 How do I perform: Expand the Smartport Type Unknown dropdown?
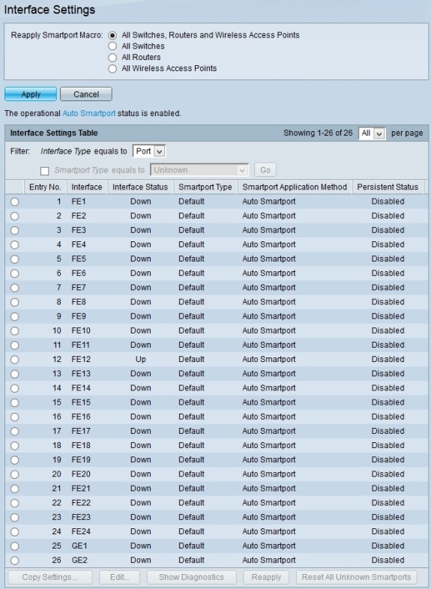(199, 170)
